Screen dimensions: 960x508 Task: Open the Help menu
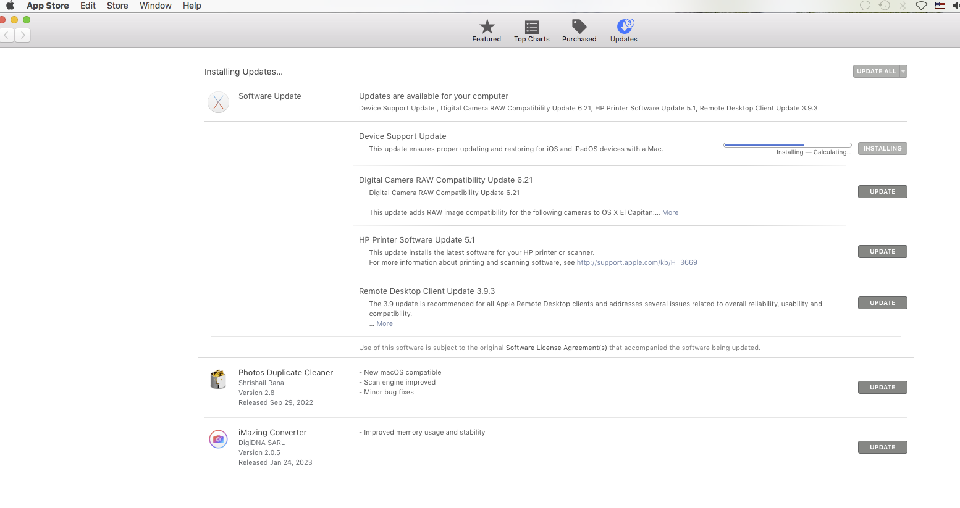[x=192, y=6]
